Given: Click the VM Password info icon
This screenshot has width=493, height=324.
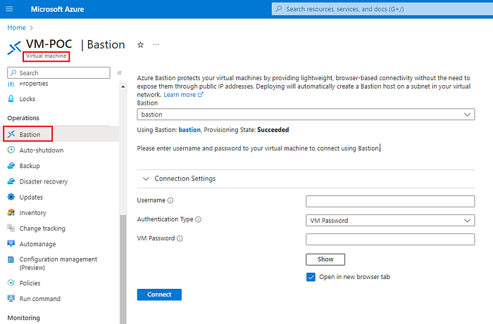Looking at the screenshot, I should [180, 239].
